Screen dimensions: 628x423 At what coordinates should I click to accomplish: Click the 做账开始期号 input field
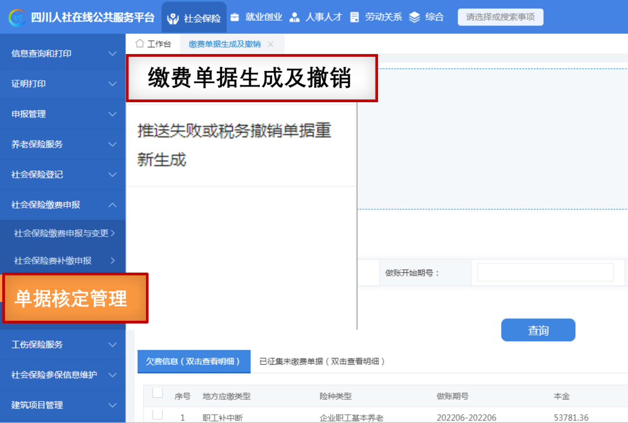tap(545, 271)
